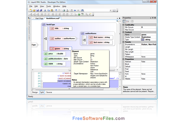This screenshot has height=123, width=184.
Task: Click the Global Component Locator sidebar icon
Action: click(x=29, y=18)
